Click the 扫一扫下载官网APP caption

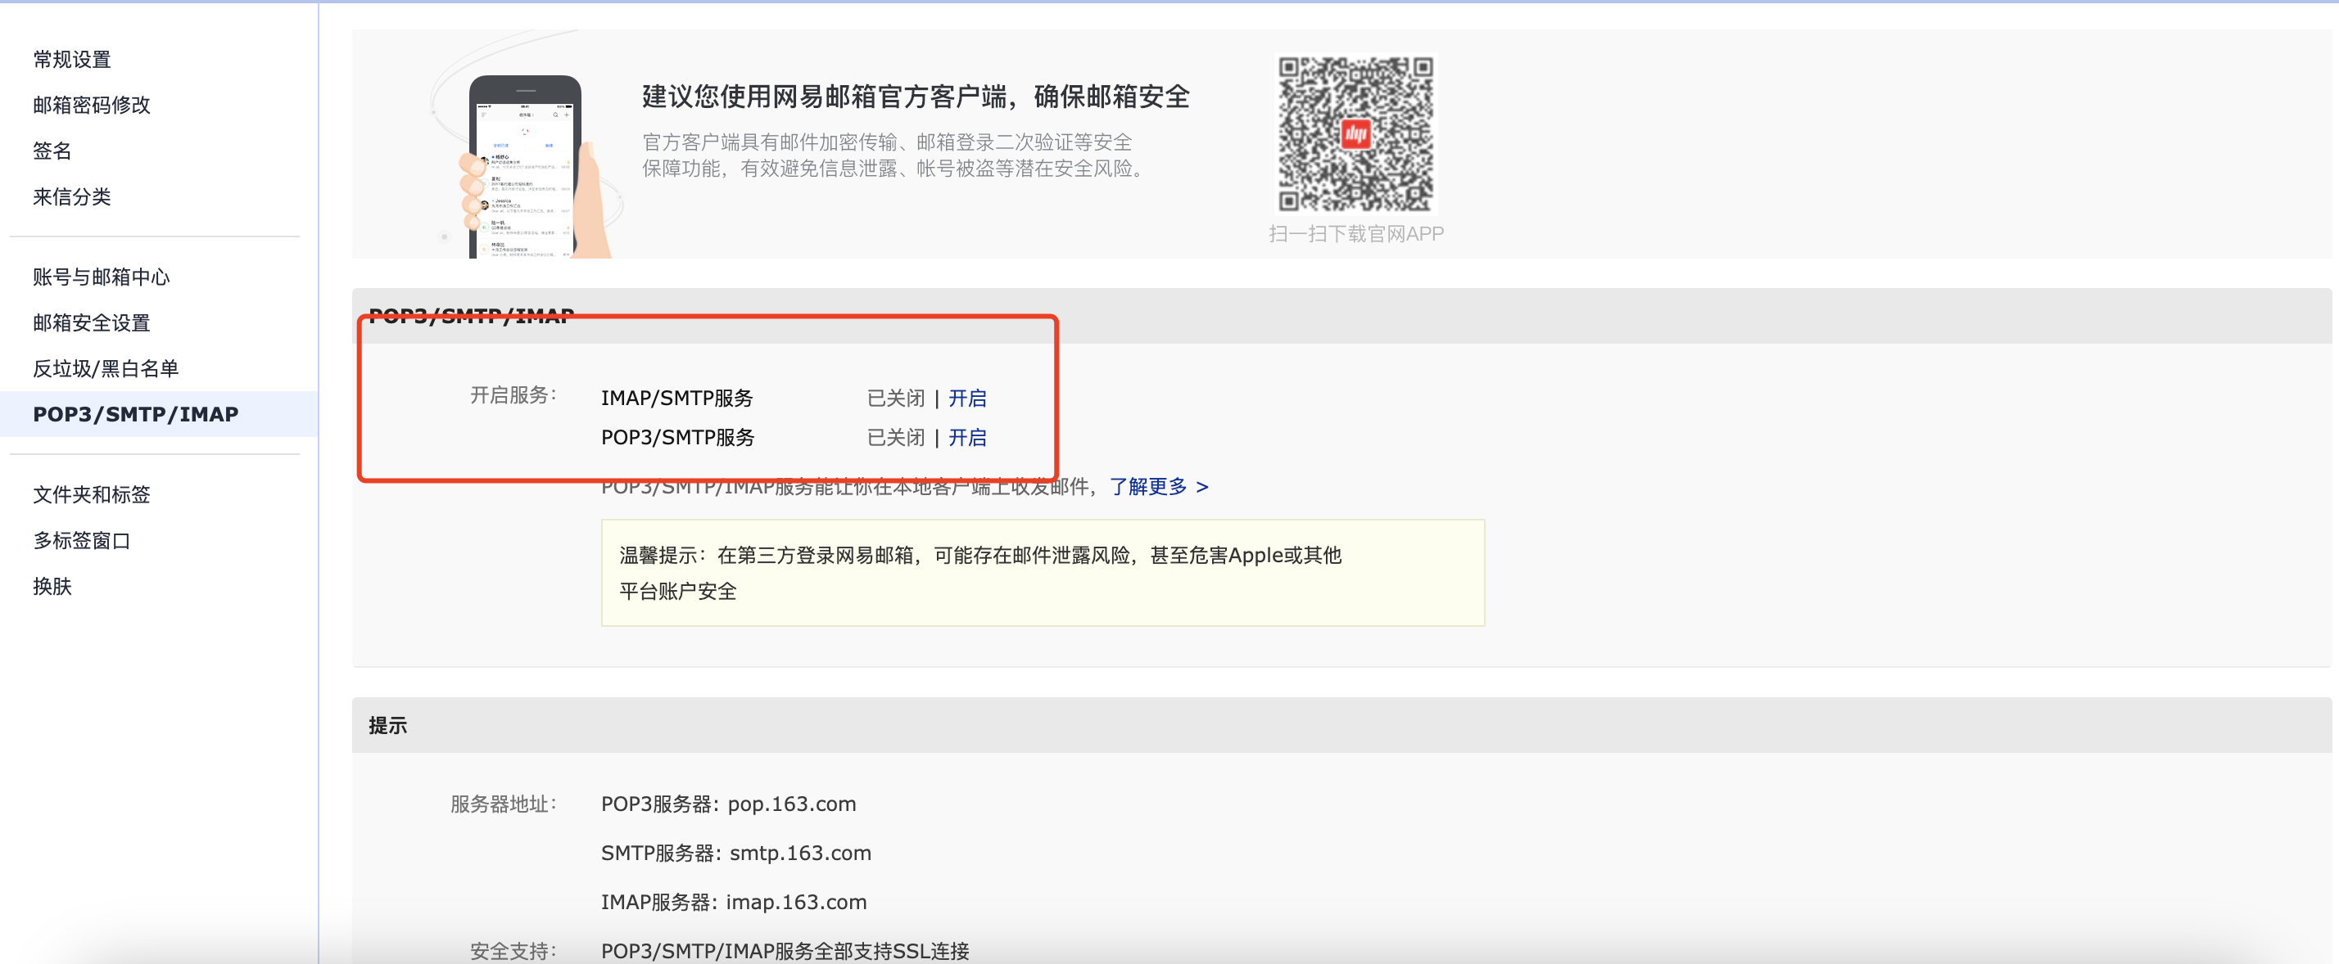click(x=1355, y=234)
